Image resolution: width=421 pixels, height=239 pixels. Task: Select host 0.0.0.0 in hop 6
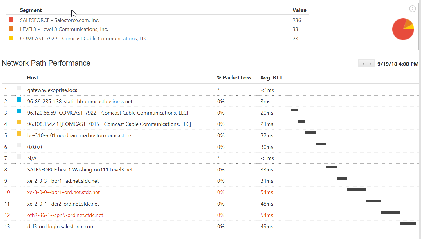tap(35, 147)
